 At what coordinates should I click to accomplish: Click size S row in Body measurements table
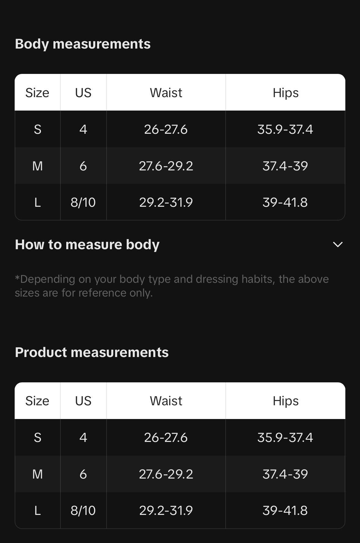(37, 129)
